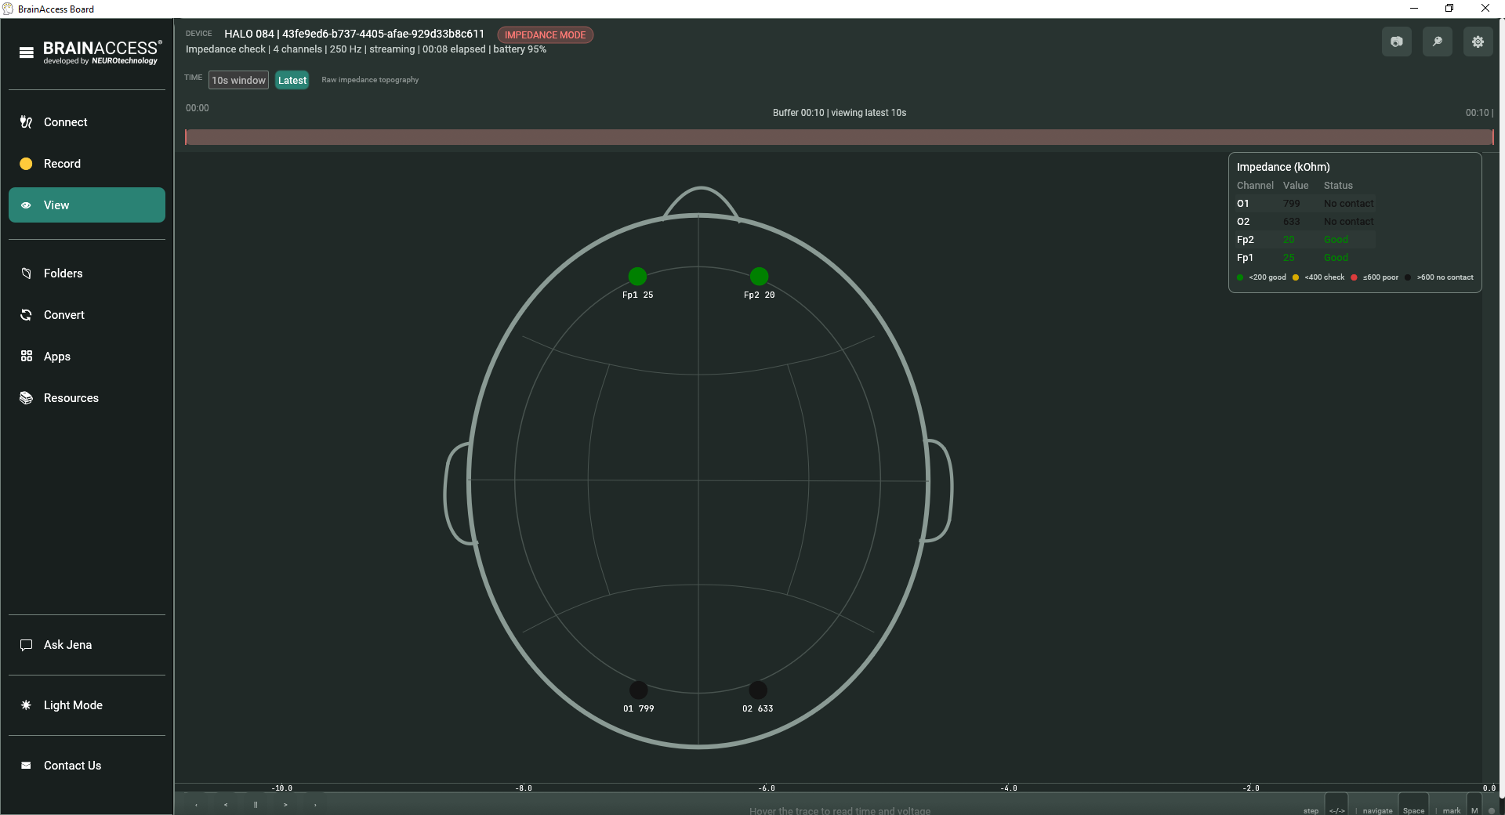Open Ask Jena assistant
The image size is (1505, 815).
(87, 645)
